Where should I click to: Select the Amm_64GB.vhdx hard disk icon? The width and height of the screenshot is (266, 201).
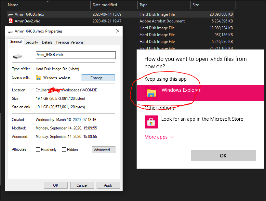tap(11, 14)
